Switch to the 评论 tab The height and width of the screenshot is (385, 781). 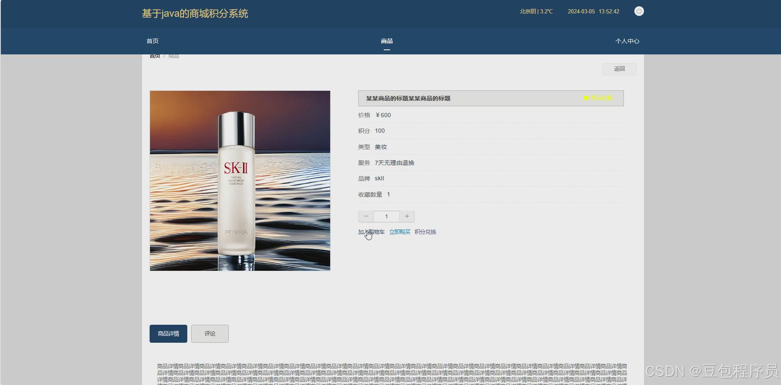[210, 334]
